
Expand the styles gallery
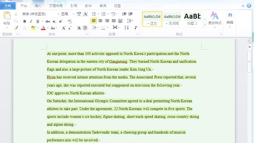[205, 25]
